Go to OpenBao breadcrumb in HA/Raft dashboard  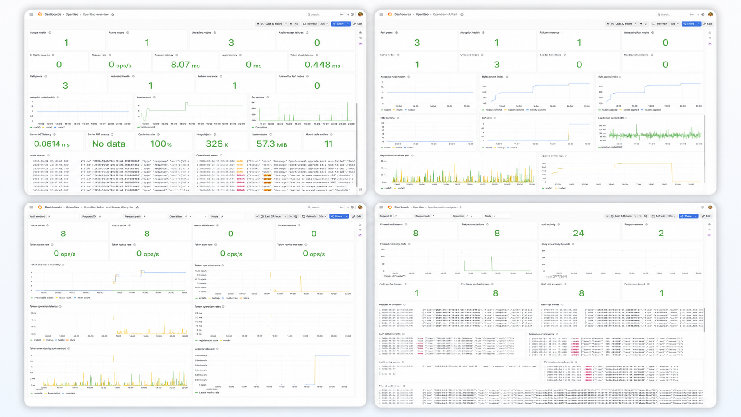pyautogui.click(x=422, y=14)
